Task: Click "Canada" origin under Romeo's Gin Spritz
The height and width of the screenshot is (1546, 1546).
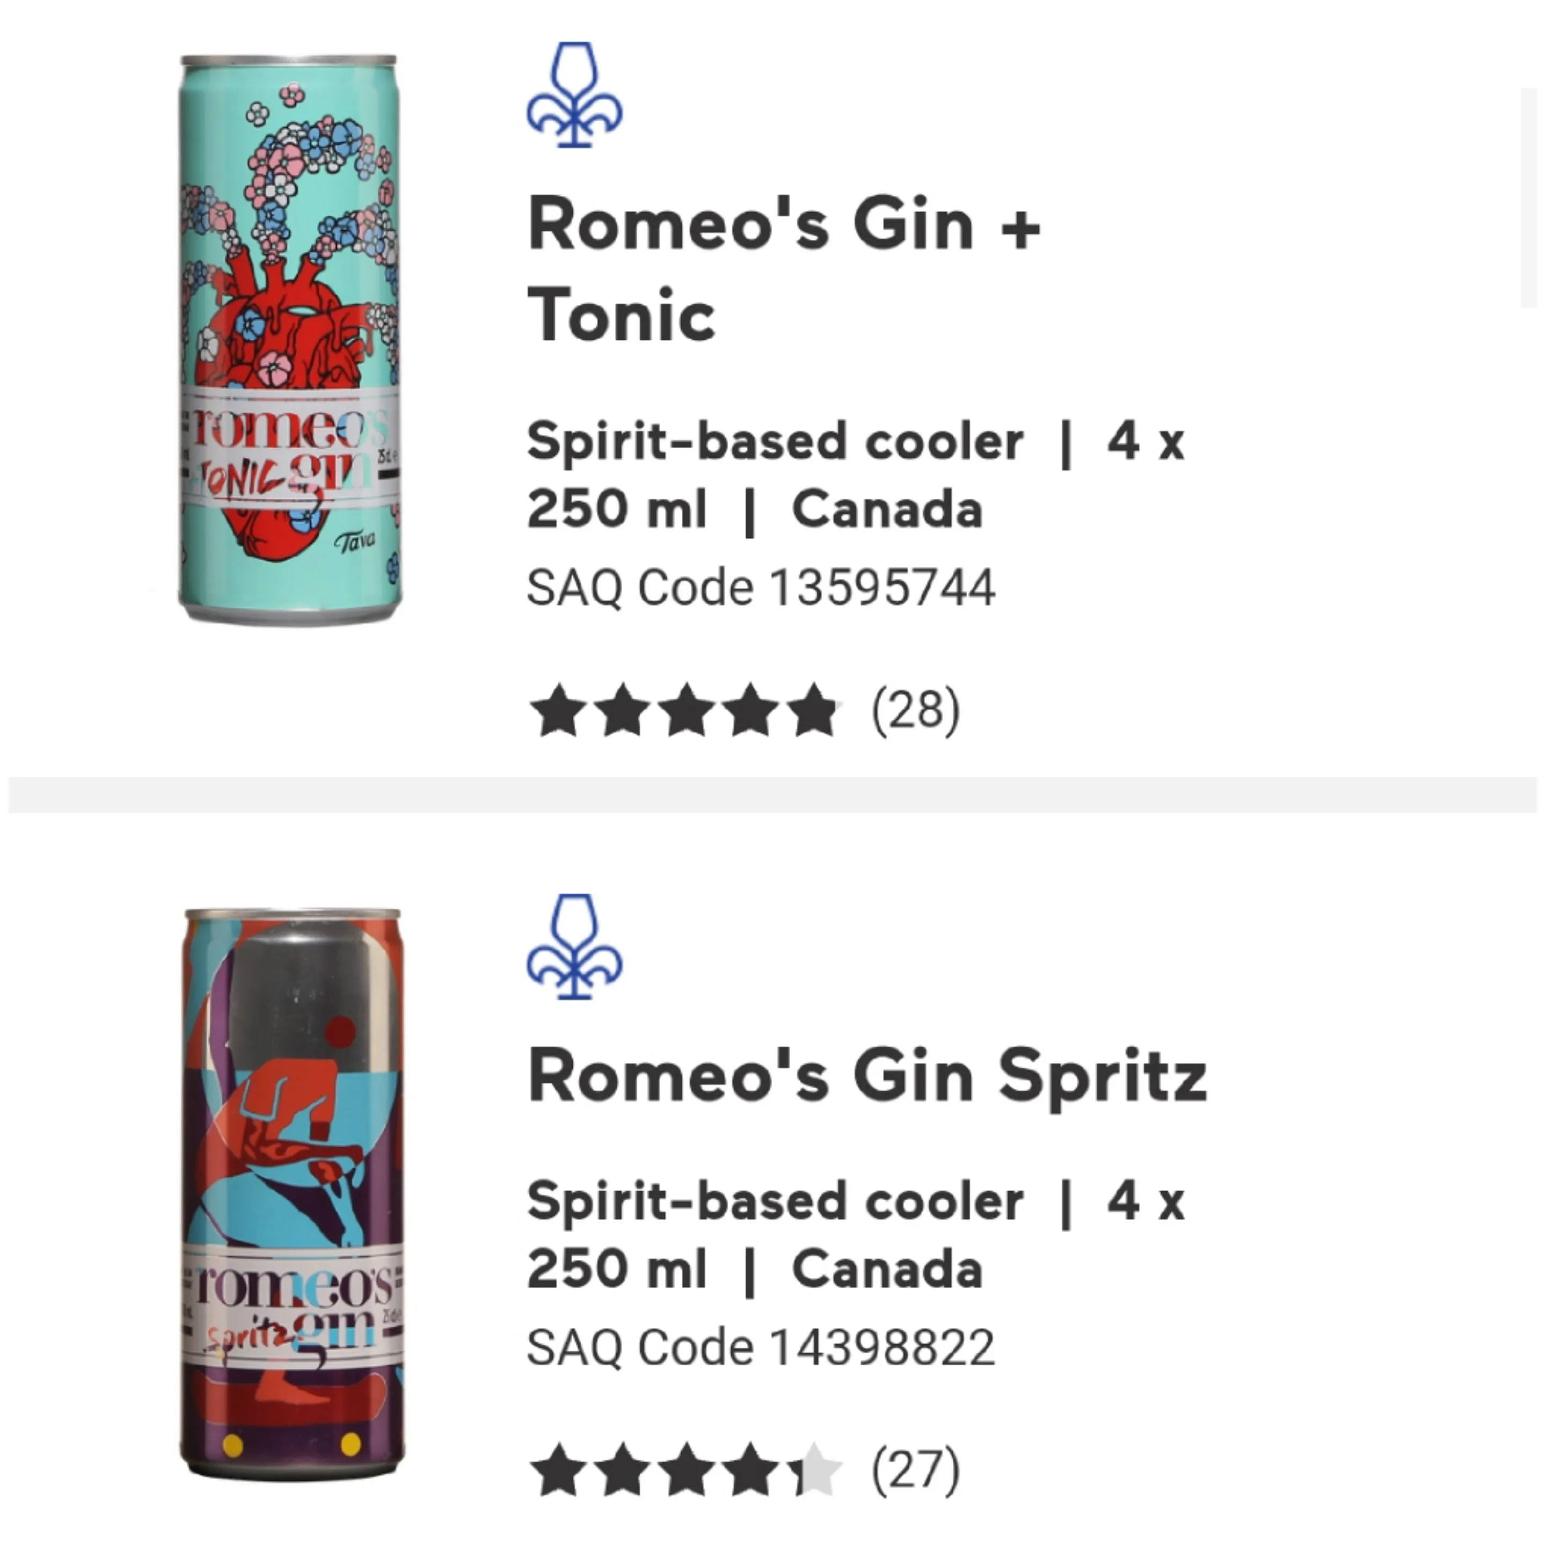Action: click(x=887, y=1270)
